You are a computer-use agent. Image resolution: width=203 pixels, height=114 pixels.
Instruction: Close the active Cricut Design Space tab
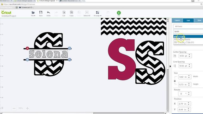click(57, 1)
